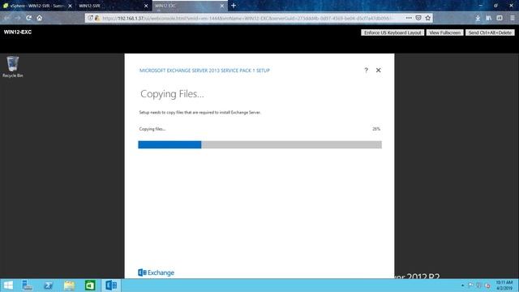The image size is (519, 292).
Task: Click the network tray icon
Action: (478, 286)
